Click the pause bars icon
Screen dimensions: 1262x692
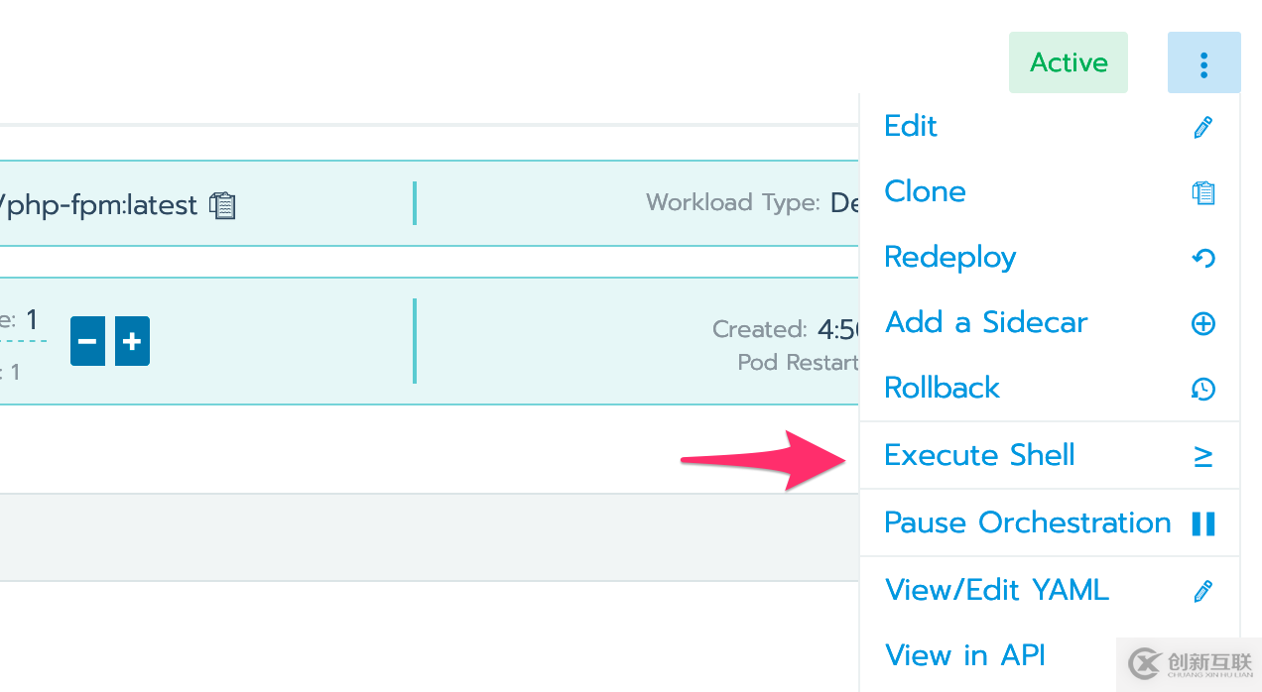pyautogui.click(x=1202, y=523)
